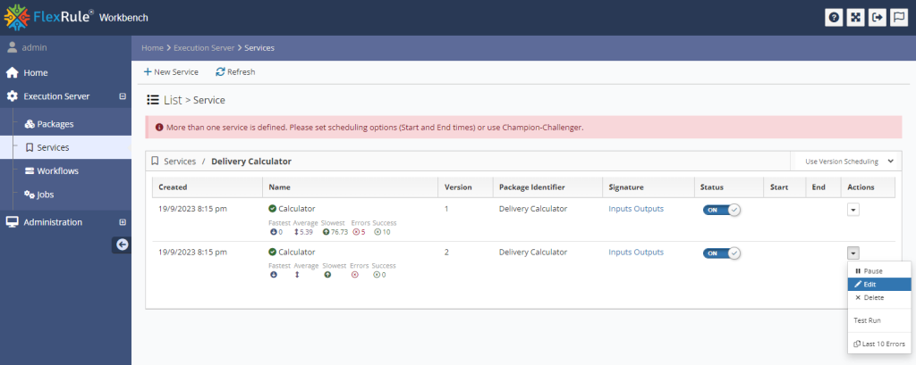Screen dimensions: 916x365
Task: Sign out using the logout arrow icon
Action: pyautogui.click(x=877, y=18)
